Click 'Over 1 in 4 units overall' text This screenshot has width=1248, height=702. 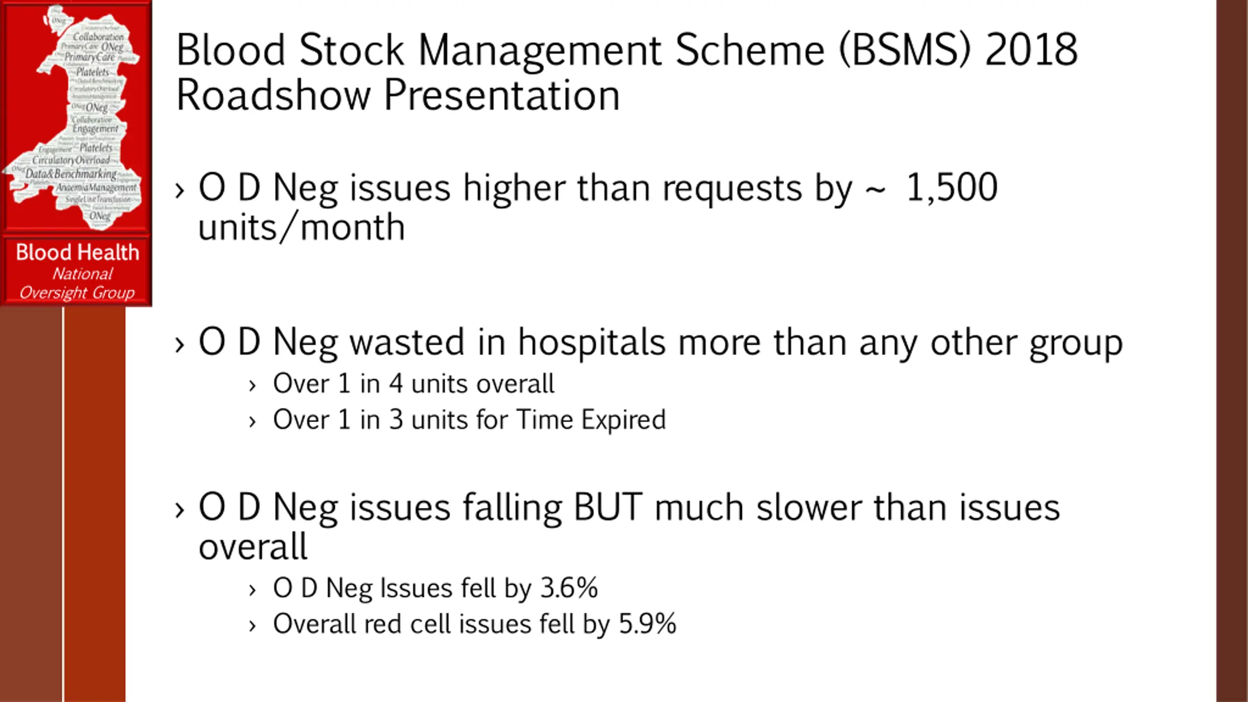(413, 383)
